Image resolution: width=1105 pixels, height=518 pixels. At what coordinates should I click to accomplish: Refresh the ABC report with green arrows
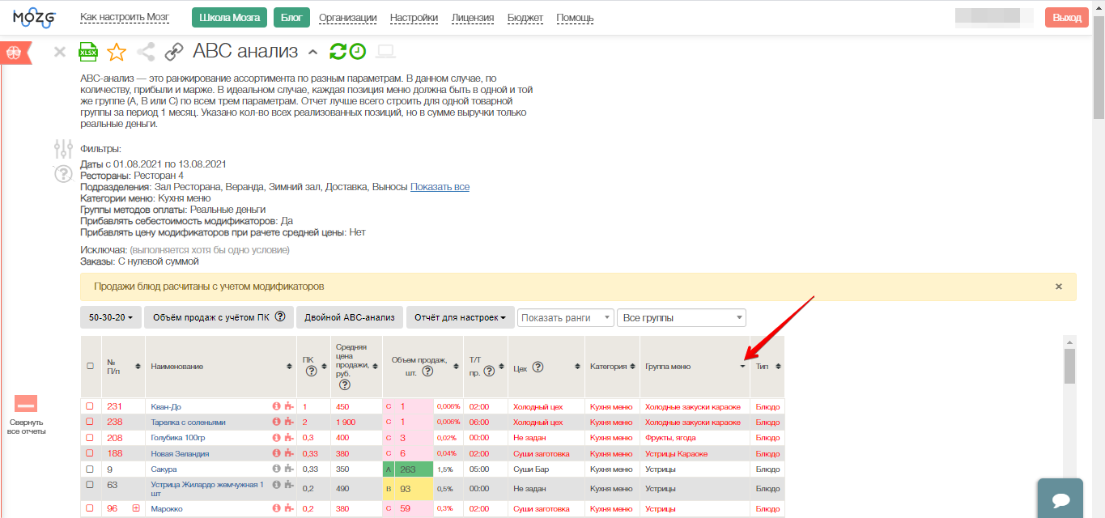(x=338, y=52)
